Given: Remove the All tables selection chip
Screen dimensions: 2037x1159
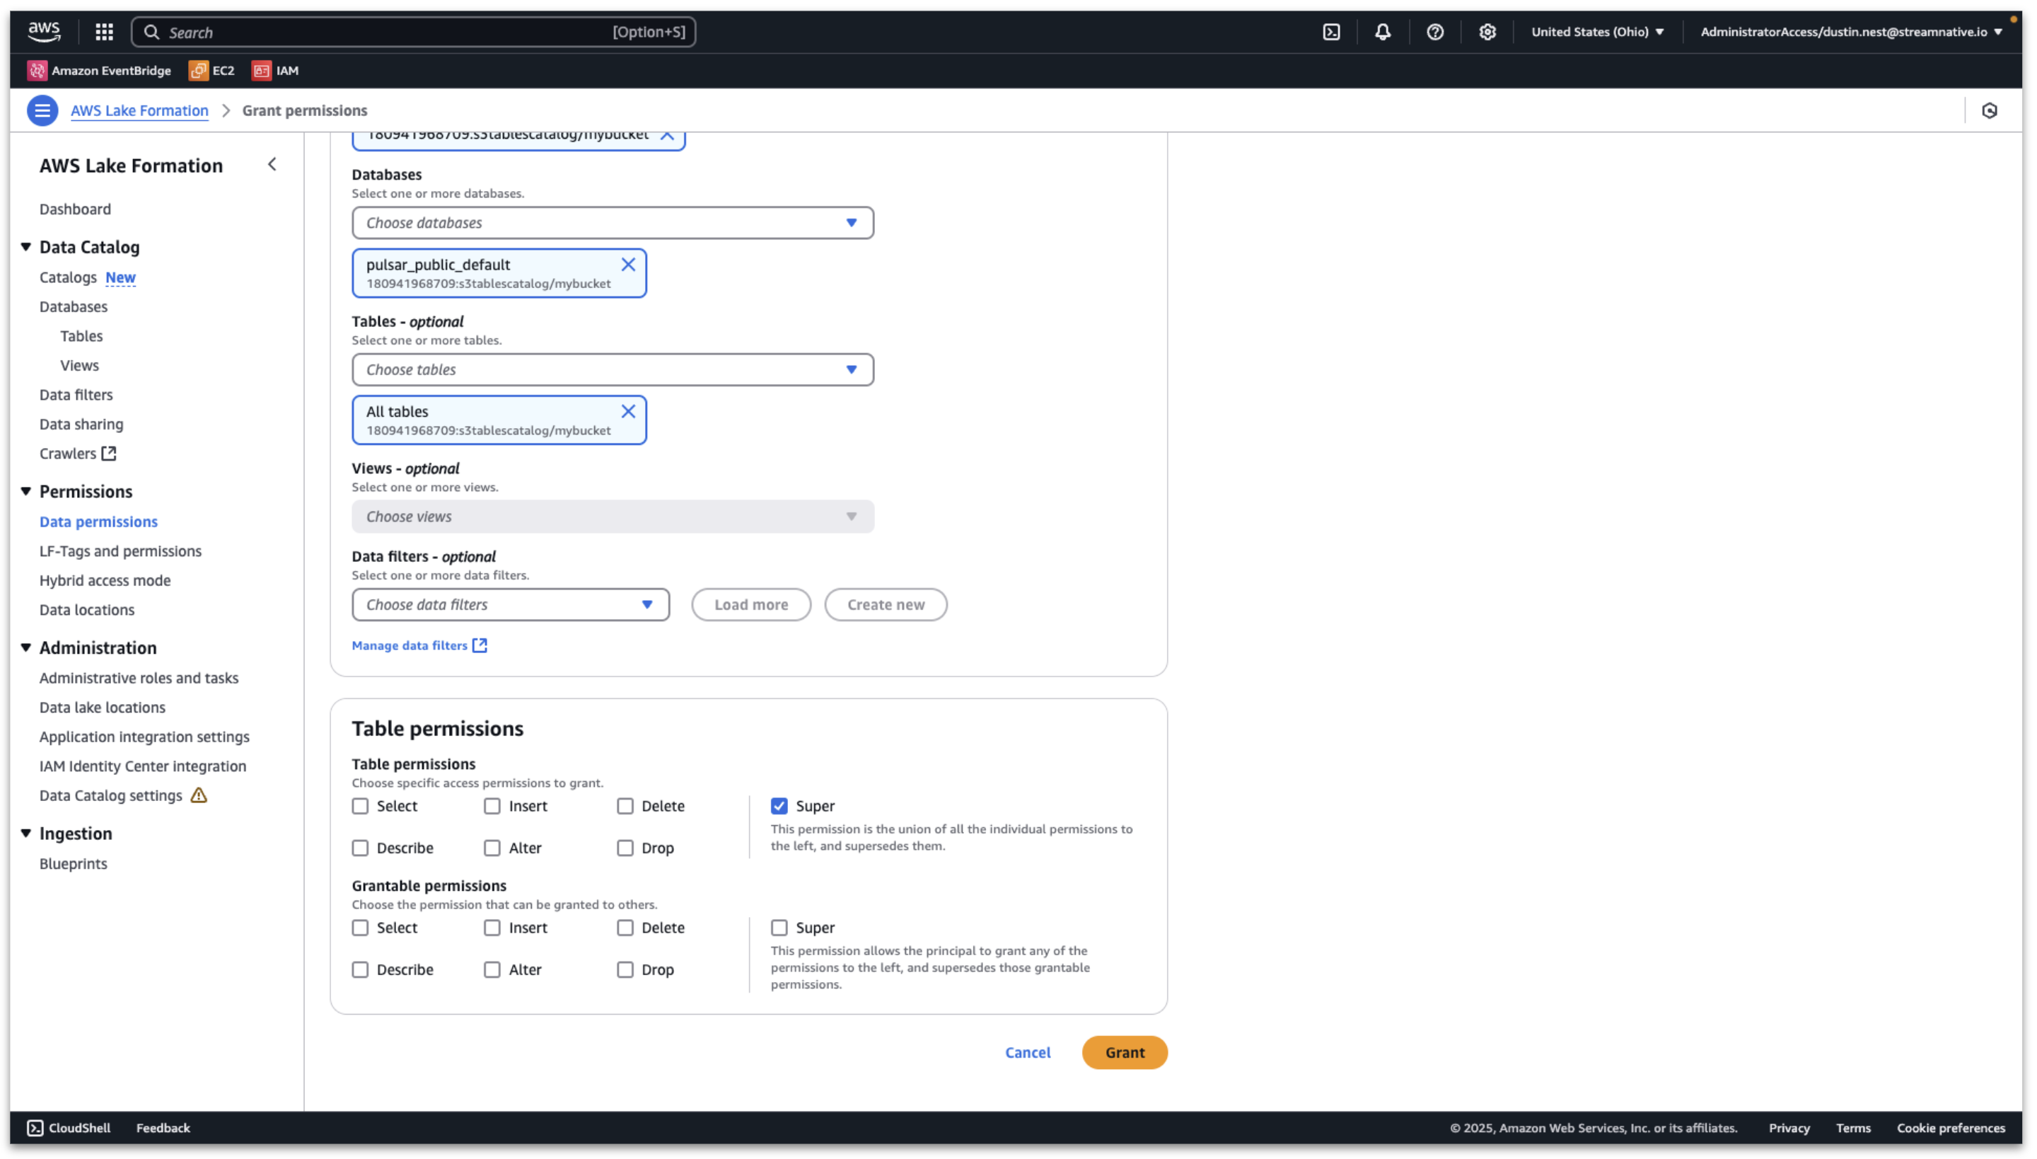Looking at the screenshot, I should [x=628, y=412].
